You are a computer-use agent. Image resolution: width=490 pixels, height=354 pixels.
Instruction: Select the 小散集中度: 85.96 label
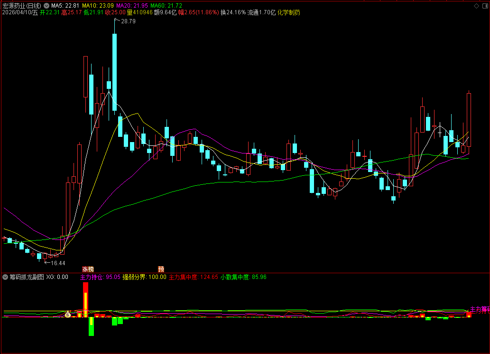click(x=243, y=277)
